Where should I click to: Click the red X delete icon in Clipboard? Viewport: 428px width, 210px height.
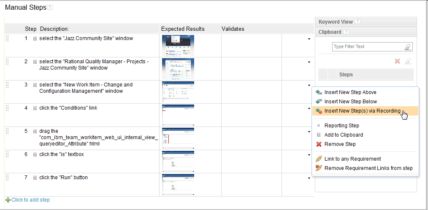tap(398, 62)
